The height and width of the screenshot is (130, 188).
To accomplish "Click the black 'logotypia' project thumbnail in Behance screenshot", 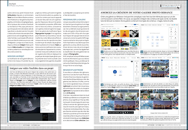I will click(x=115, y=43).
